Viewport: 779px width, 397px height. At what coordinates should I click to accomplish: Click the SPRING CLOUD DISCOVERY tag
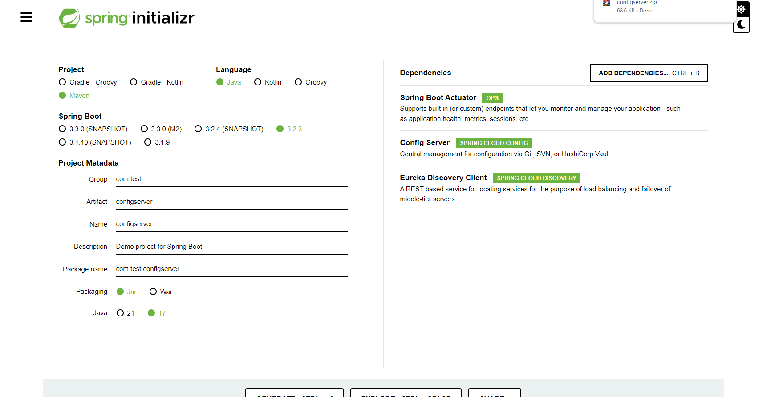[536, 178]
